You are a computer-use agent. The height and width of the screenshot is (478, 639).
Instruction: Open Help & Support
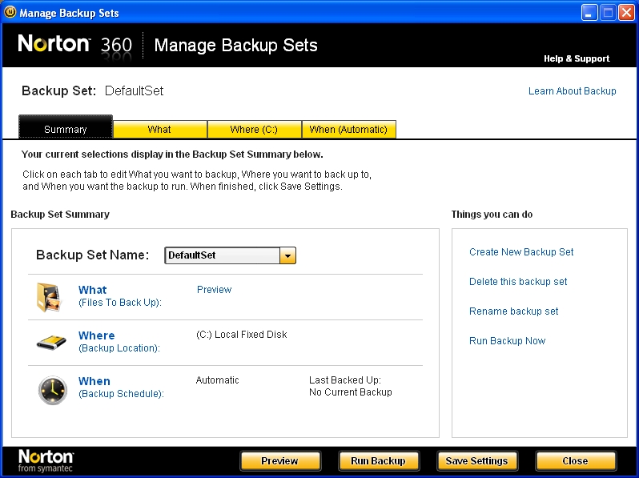(x=577, y=58)
